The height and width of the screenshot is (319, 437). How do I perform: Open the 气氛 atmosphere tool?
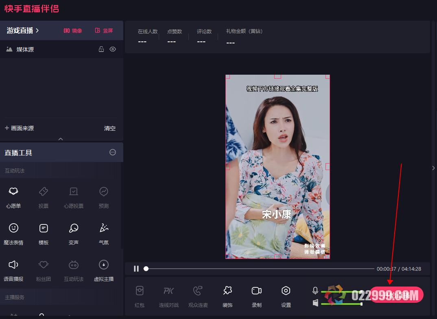104,234
